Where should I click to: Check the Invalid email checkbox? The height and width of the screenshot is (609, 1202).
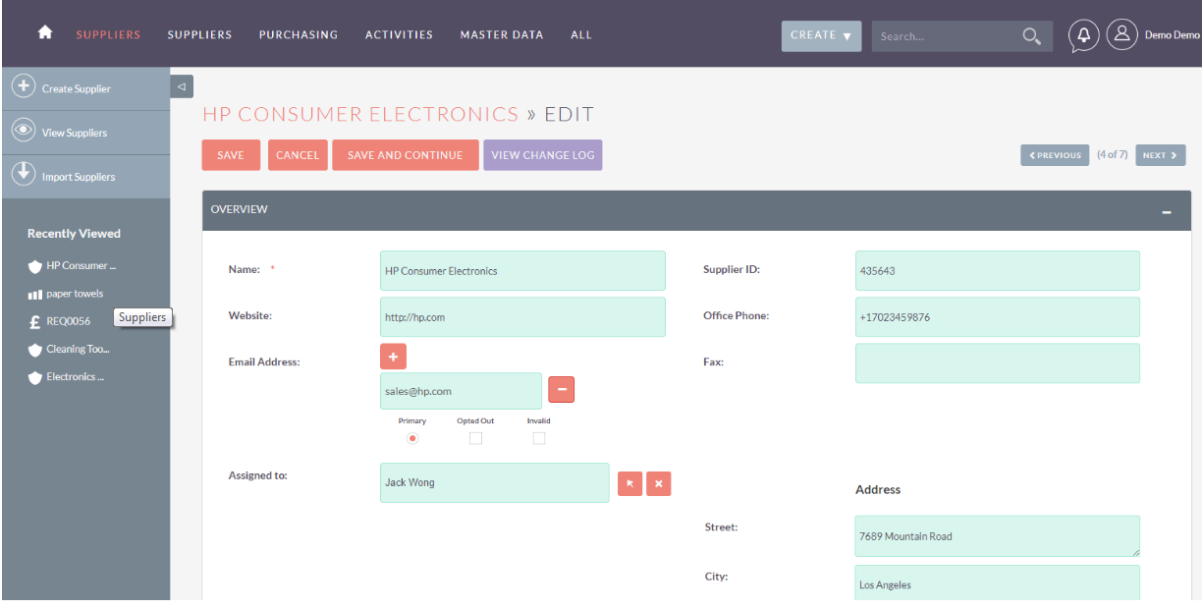click(x=538, y=438)
